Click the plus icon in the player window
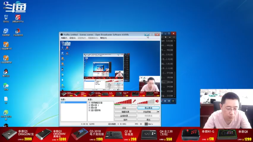 pos(165,37)
